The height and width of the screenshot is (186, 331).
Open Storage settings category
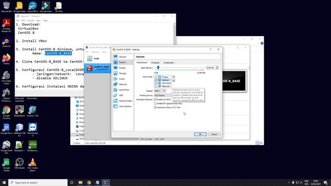(x=123, y=73)
